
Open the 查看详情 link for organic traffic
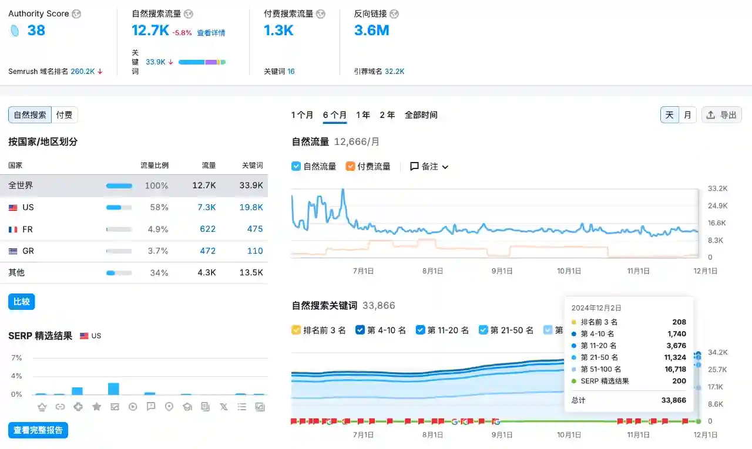(211, 33)
